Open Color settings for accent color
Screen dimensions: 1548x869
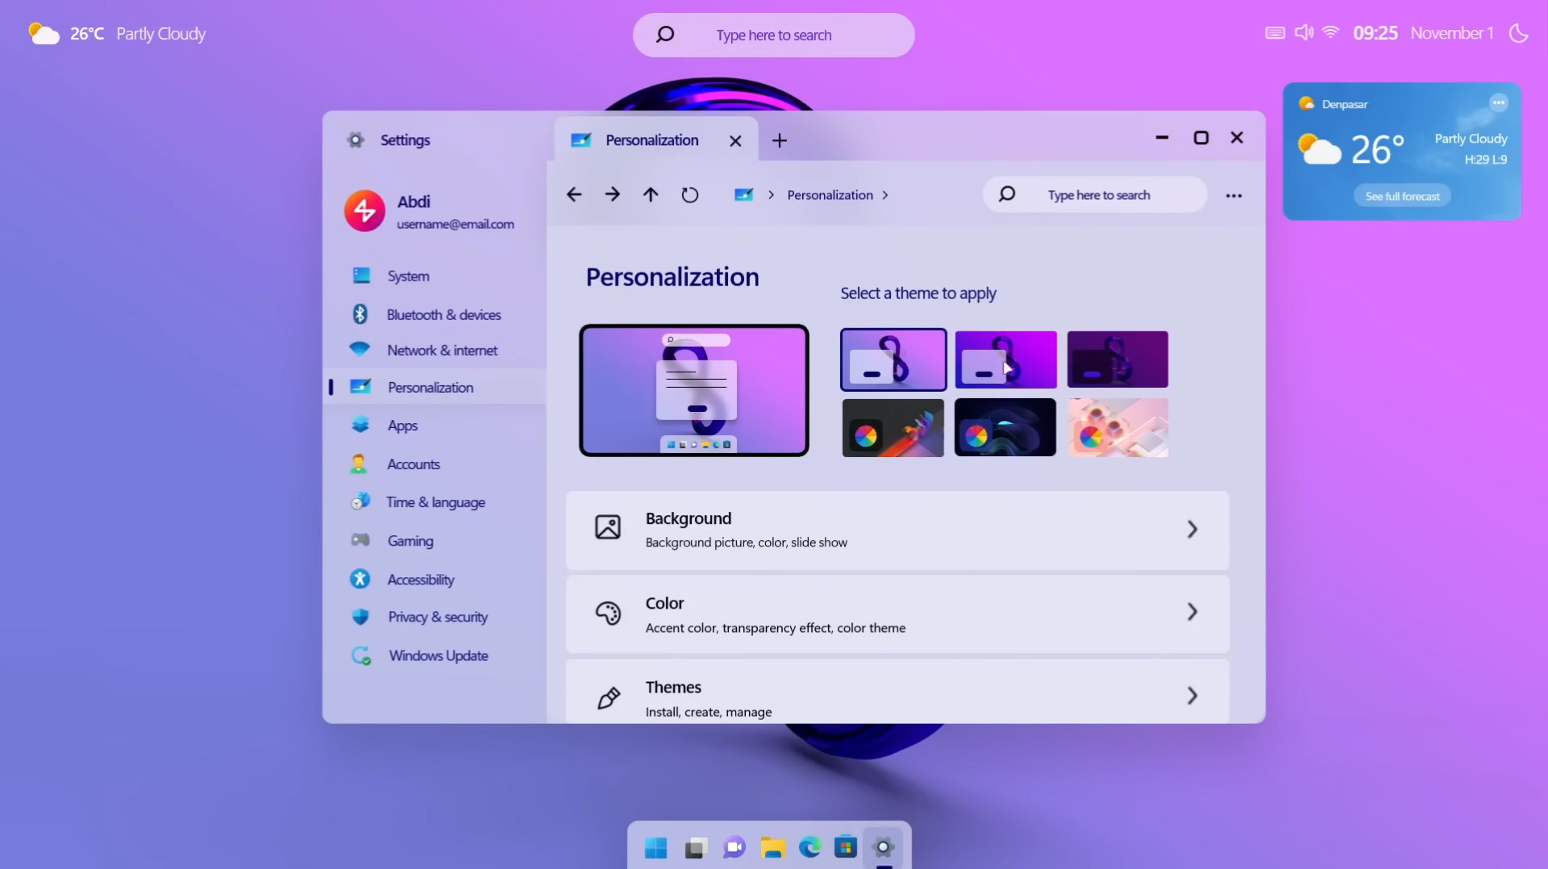[897, 613]
